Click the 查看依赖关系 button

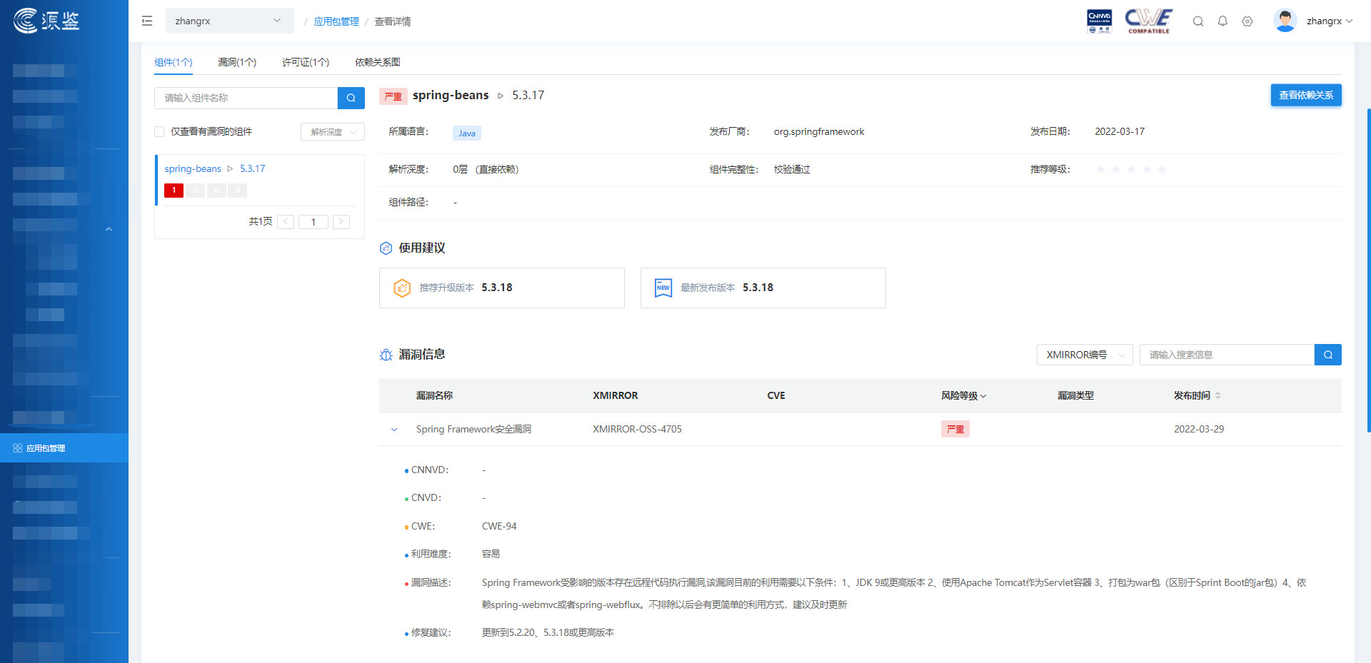point(1305,95)
